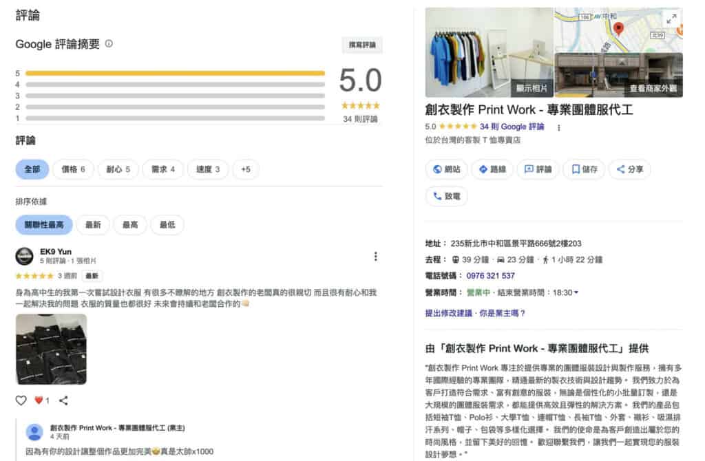
Task: Open the three-dot menu beside 34 則 Google 評論
Action: (558, 127)
